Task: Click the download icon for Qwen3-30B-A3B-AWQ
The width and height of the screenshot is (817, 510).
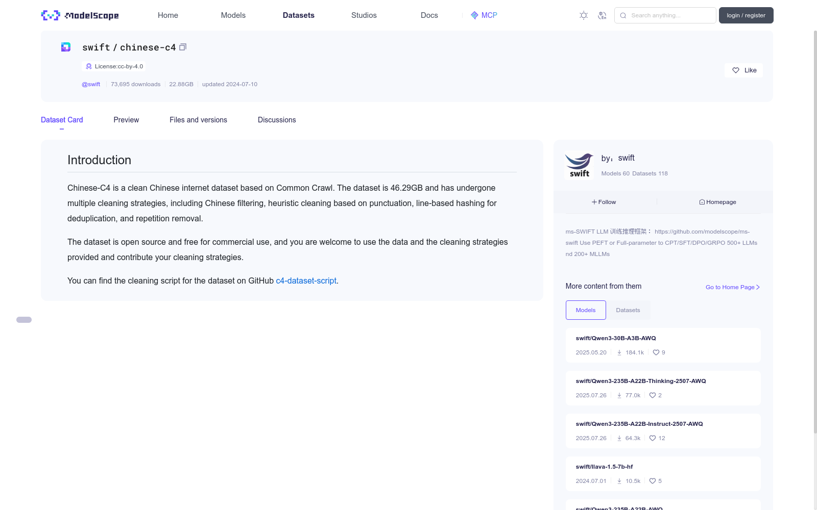Action: pyautogui.click(x=619, y=352)
